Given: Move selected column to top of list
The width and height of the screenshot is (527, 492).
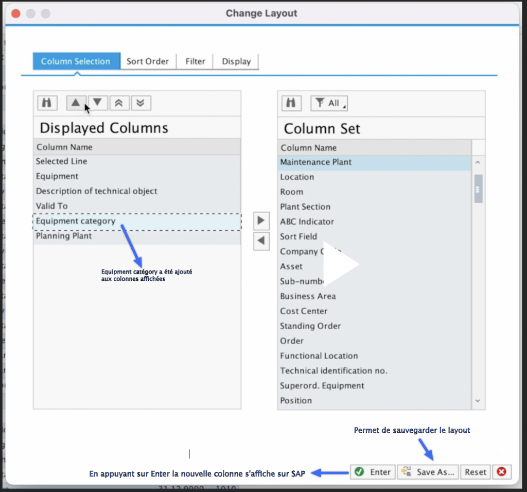Looking at the screenshot, I should (x=119, y=103).
